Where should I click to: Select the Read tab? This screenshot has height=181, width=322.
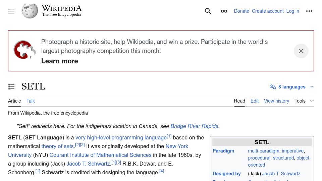[239, 101]
